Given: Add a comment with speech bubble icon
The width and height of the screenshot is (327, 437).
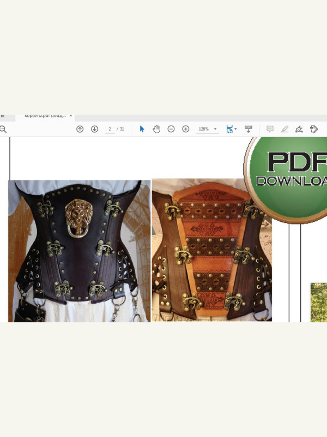Looking at the screenshot, I should [270, 129].
